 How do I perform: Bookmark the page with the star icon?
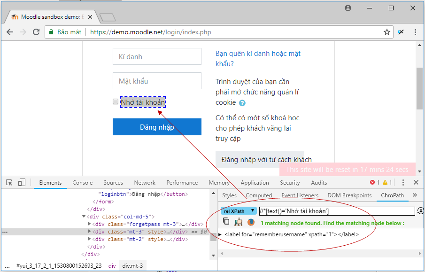pyautogui.click(x=387, y=32)
